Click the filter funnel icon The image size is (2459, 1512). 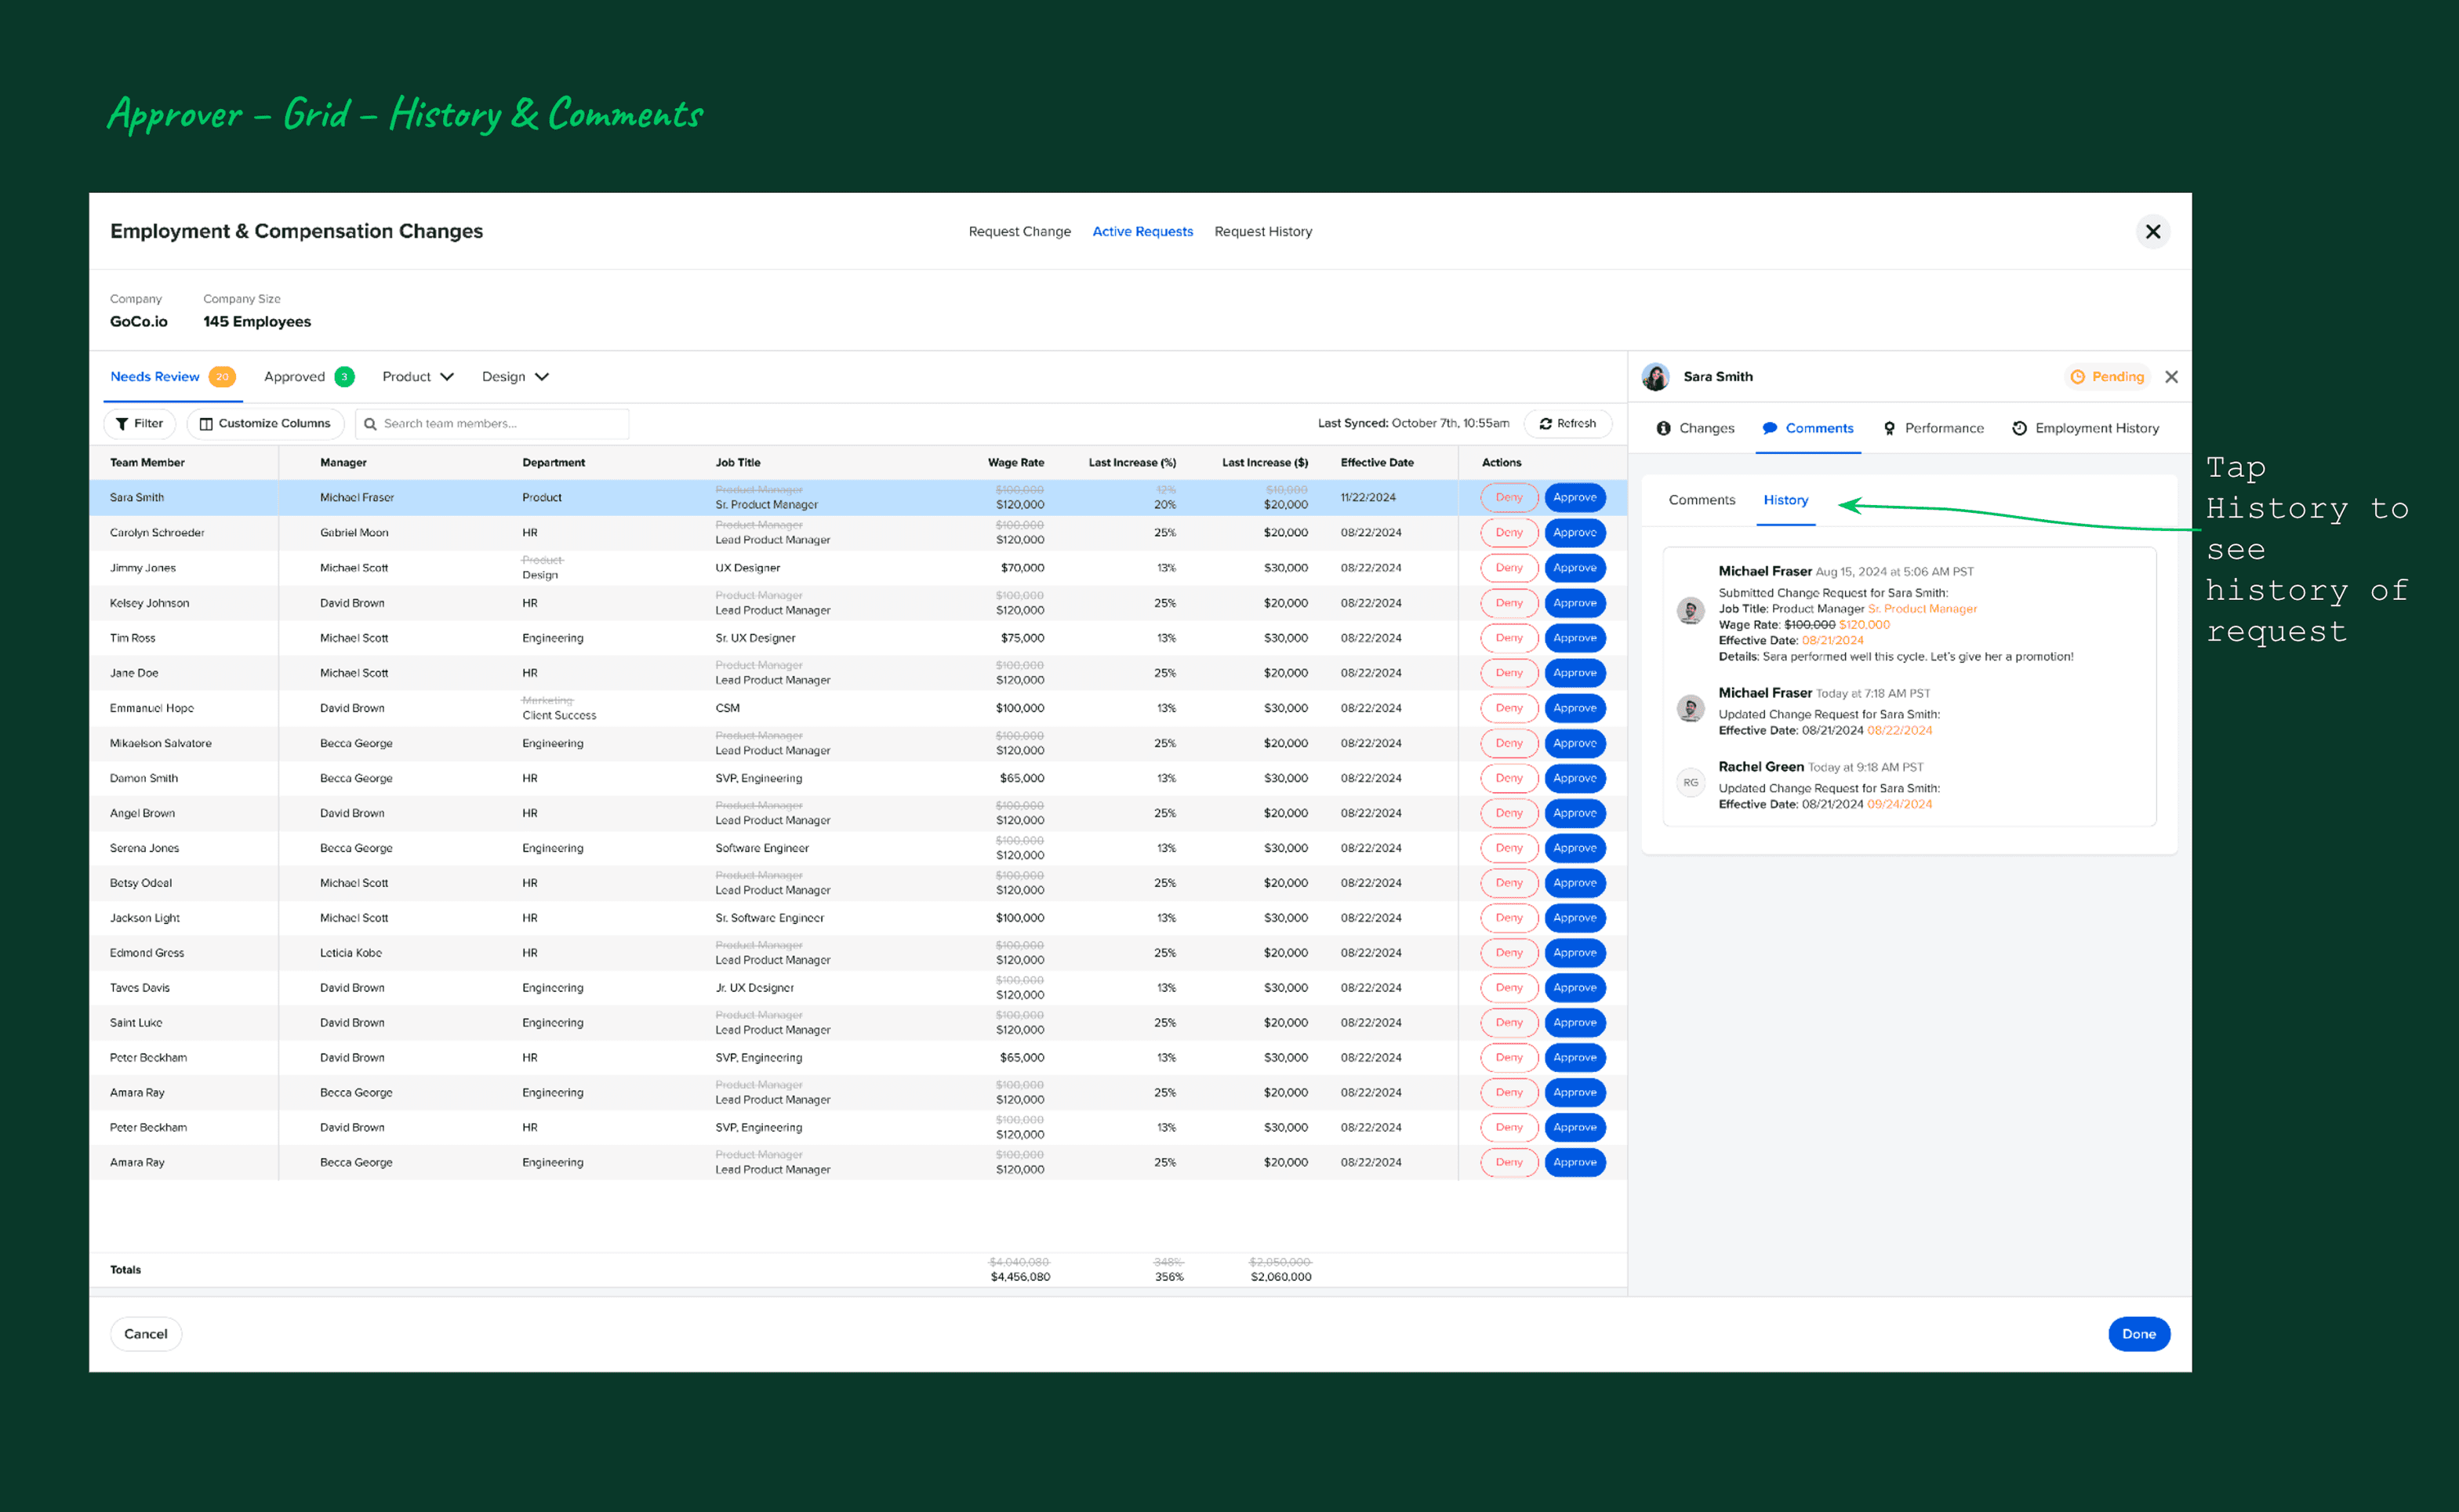[x=122, y=424]
